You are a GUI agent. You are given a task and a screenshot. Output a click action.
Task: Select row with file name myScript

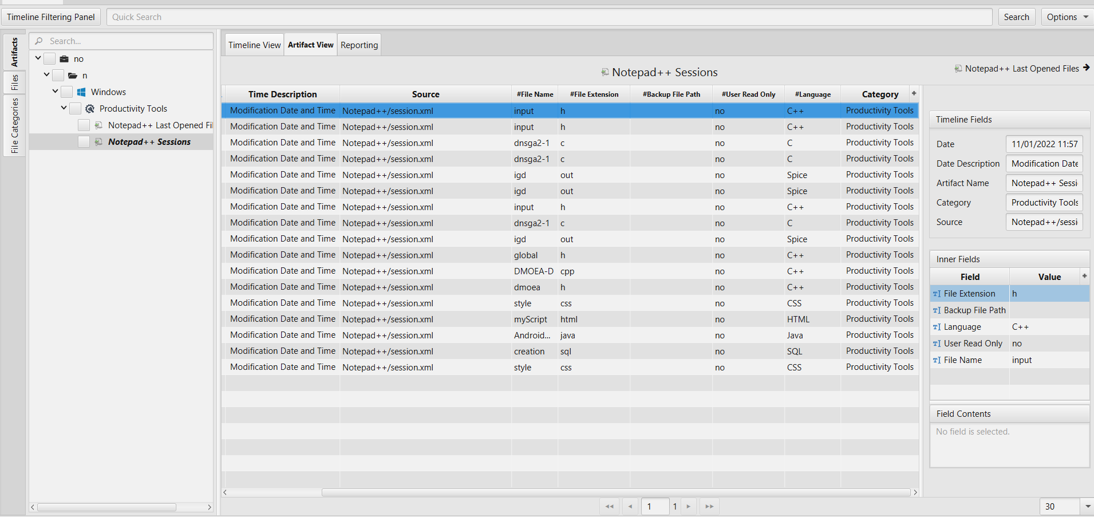570,319
